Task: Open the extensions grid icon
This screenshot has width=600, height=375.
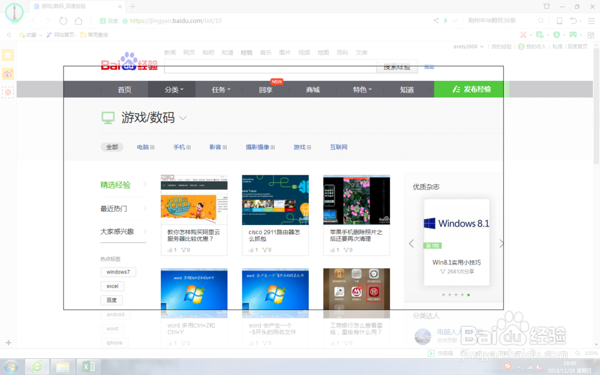Action: (x=591, y=35)
